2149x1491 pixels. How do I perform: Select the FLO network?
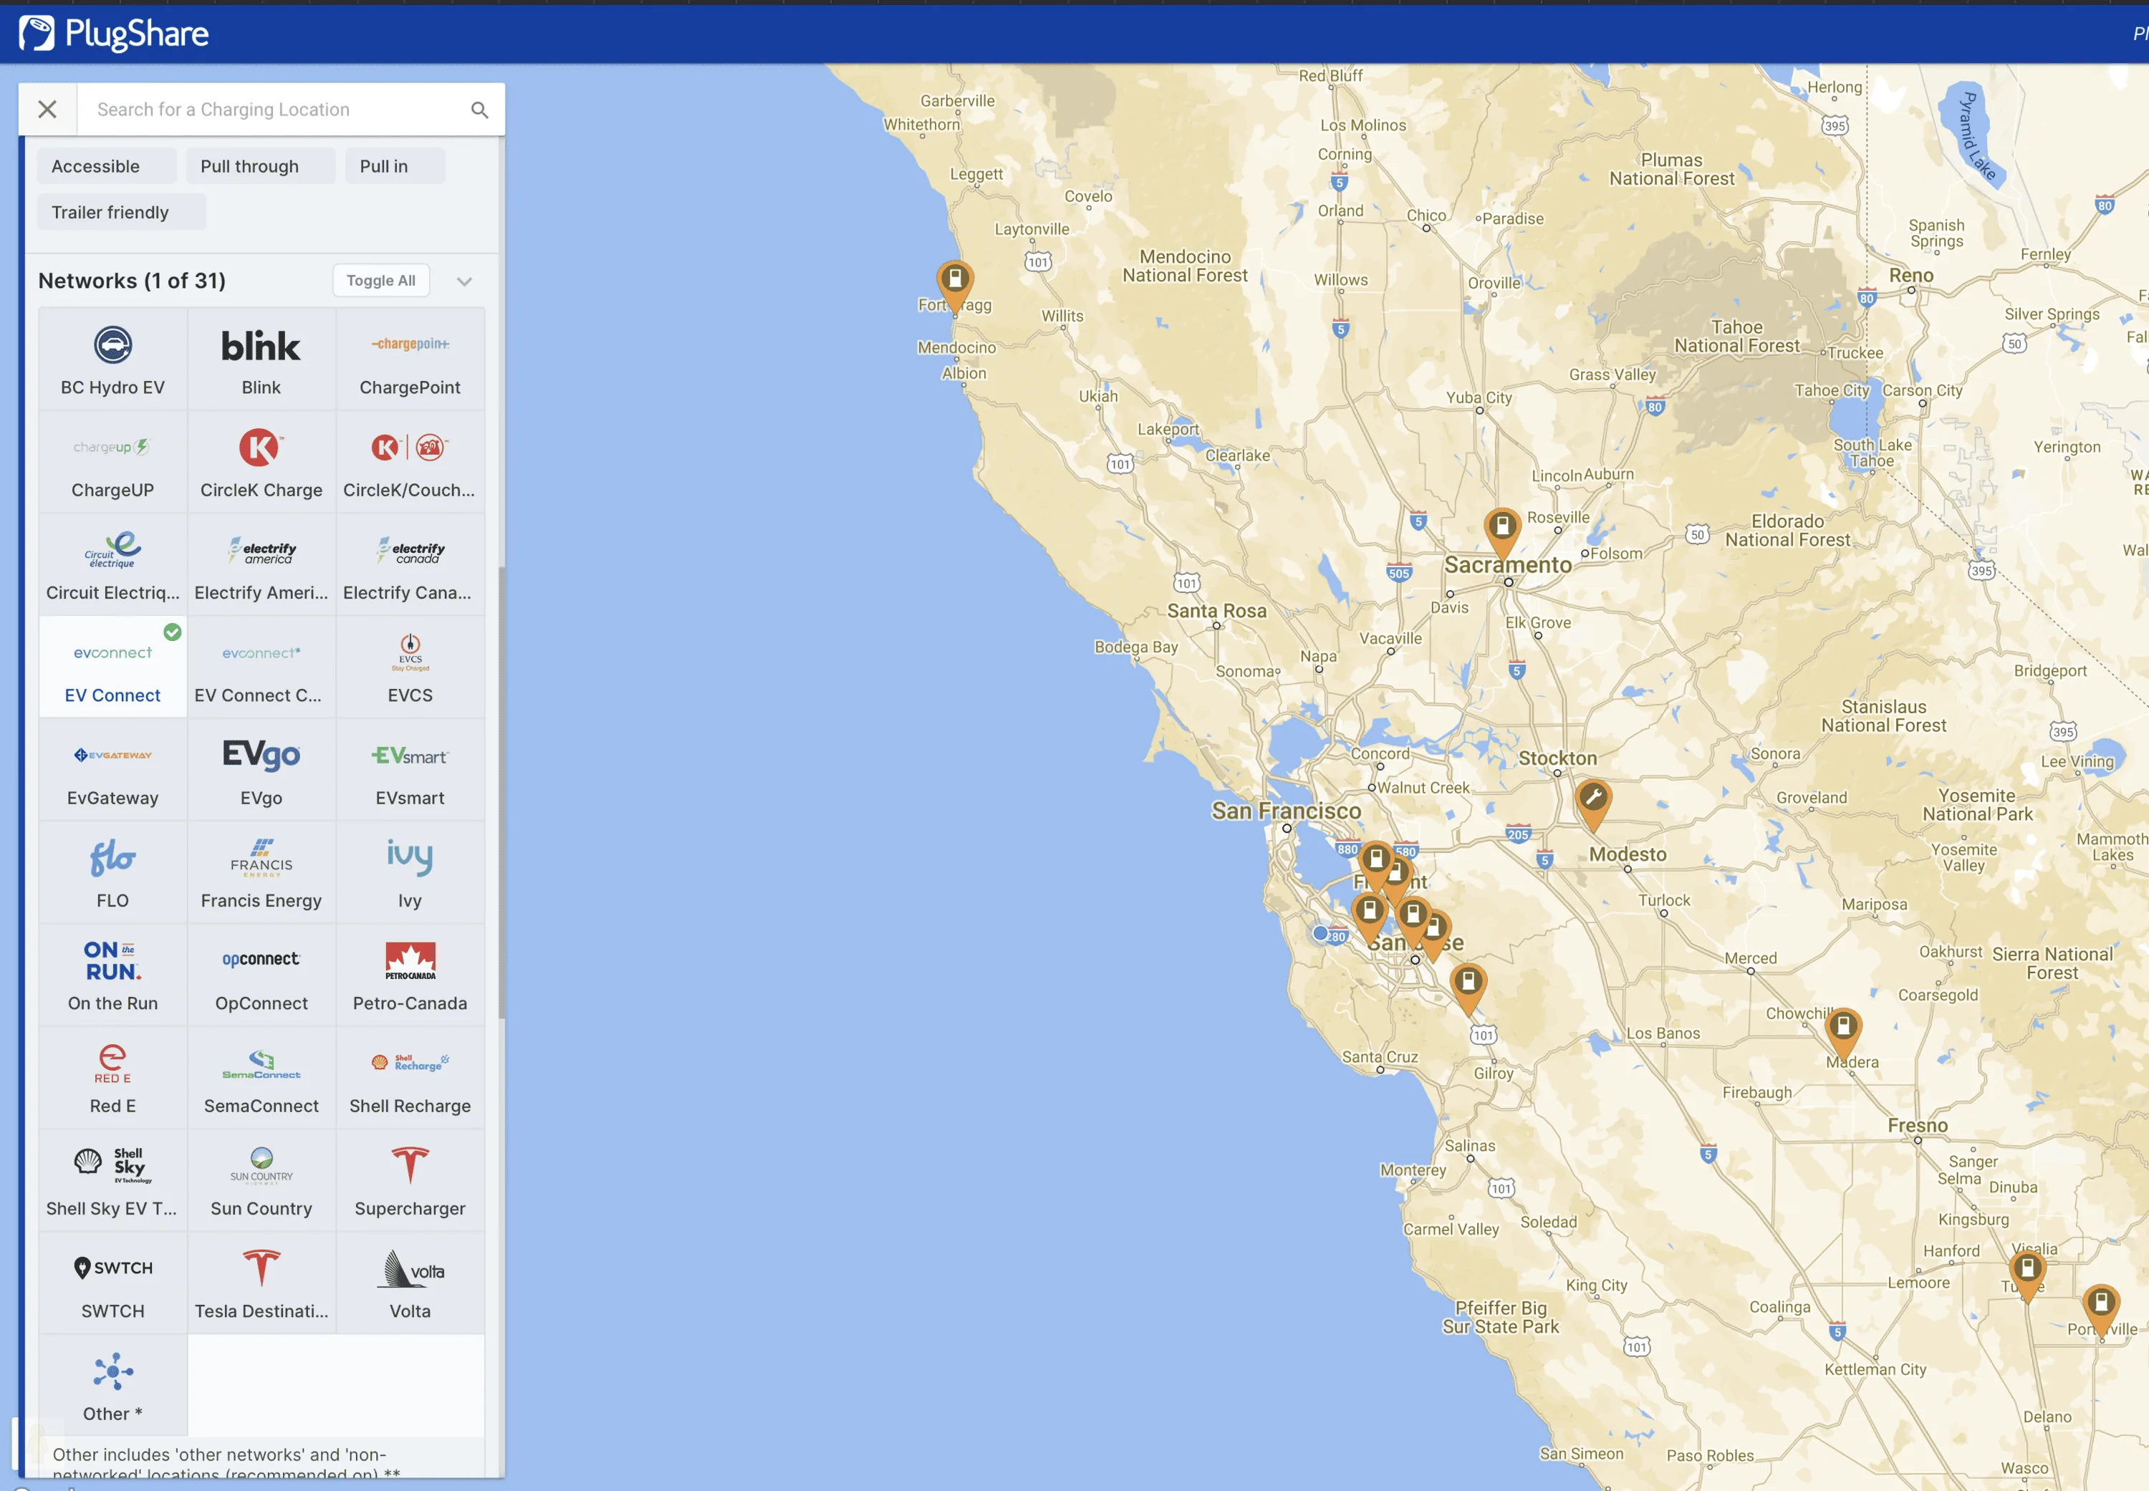click(x=113, y=872)
